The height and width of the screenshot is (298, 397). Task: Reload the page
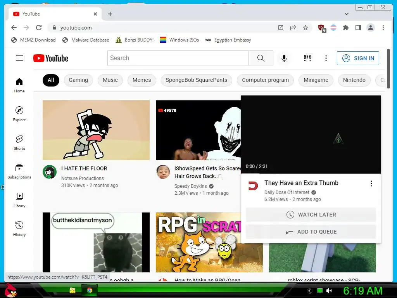[x=39, y=28]
